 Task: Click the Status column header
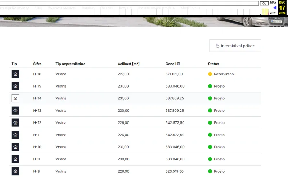pyautogui.click(x=213, y=64)
